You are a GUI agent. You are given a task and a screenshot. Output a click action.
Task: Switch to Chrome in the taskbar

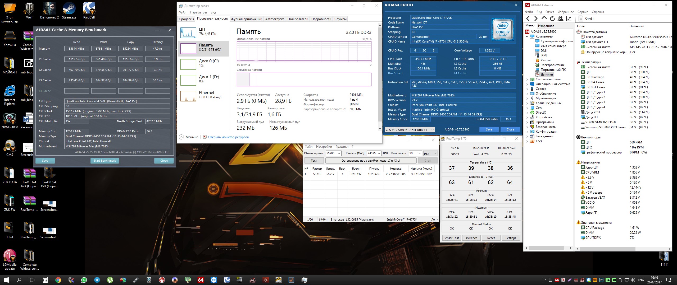click(58, 280)
